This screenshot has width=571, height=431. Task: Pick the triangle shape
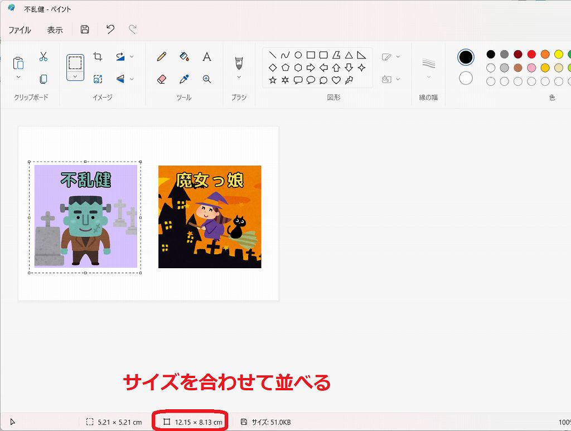pyautogui.click(x=349, y=55)
